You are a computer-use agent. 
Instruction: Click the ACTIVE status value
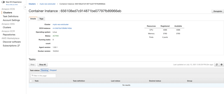(x=55, y=36)
